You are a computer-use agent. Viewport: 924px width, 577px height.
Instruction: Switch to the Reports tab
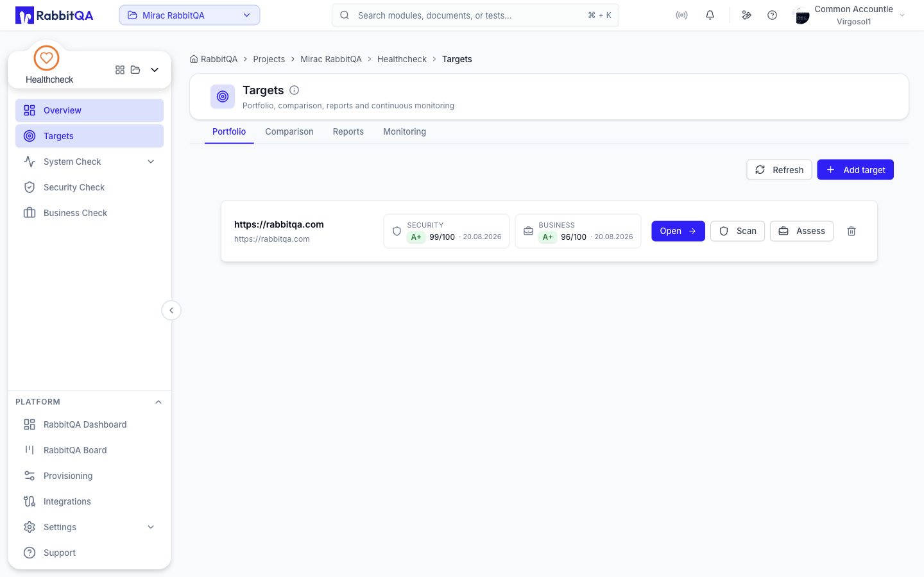[348, 131]
